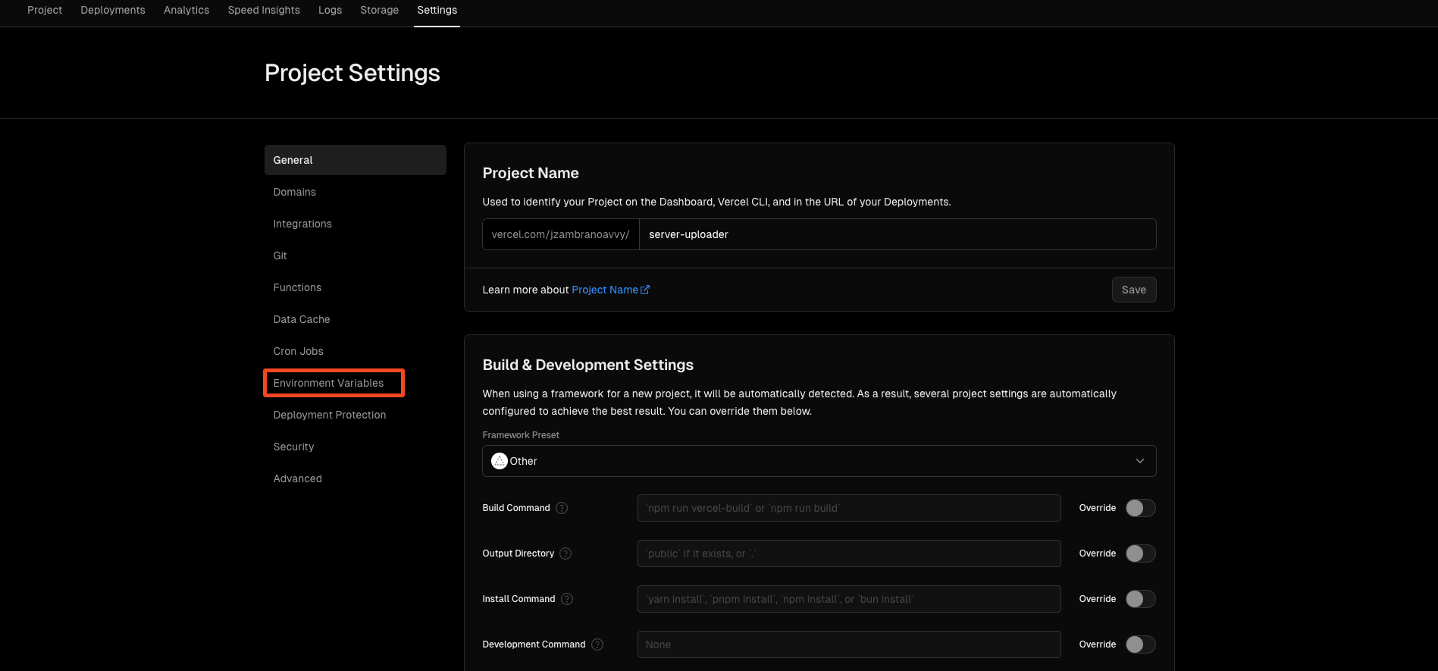This screenshot has width=1438, height=671.
Task: Switch to the Deployments tab
Action: click(x=113, y=10)
